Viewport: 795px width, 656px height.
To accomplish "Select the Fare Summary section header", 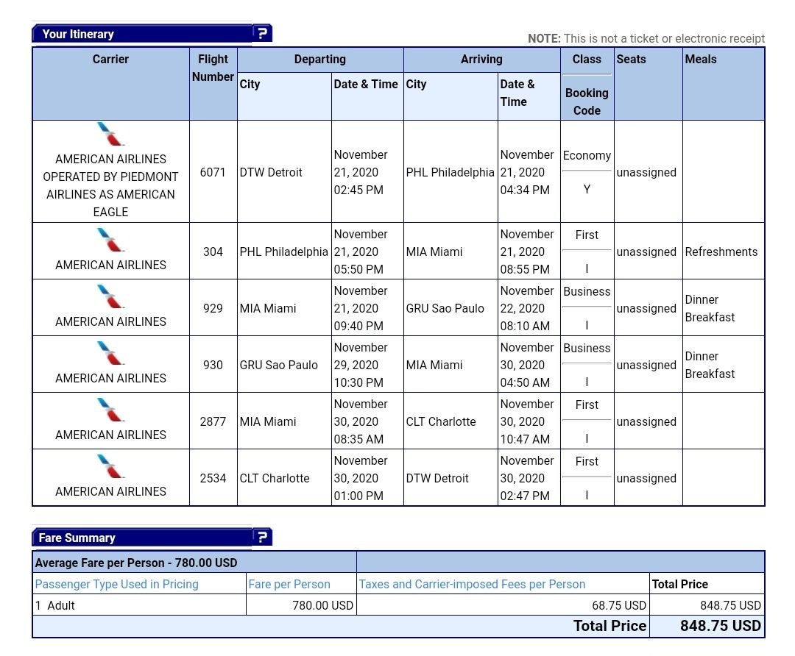I will (x=142, y=538).
